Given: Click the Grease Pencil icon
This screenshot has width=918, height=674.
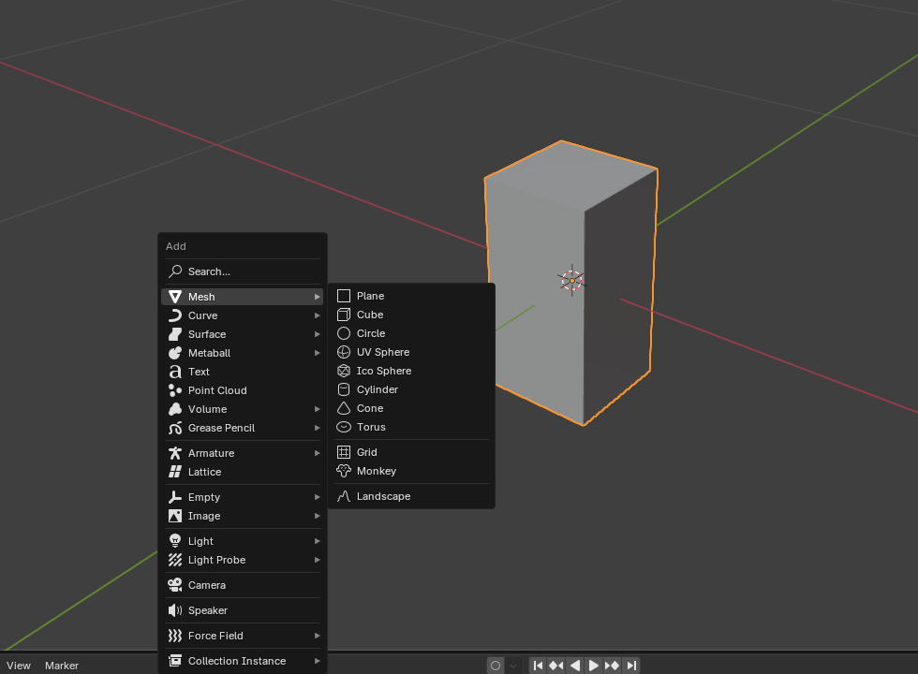Looking at the screenshot, I should pyautogui.click(x=175, y=428).
